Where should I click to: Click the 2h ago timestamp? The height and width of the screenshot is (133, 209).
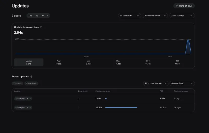(x=177, y=108)
